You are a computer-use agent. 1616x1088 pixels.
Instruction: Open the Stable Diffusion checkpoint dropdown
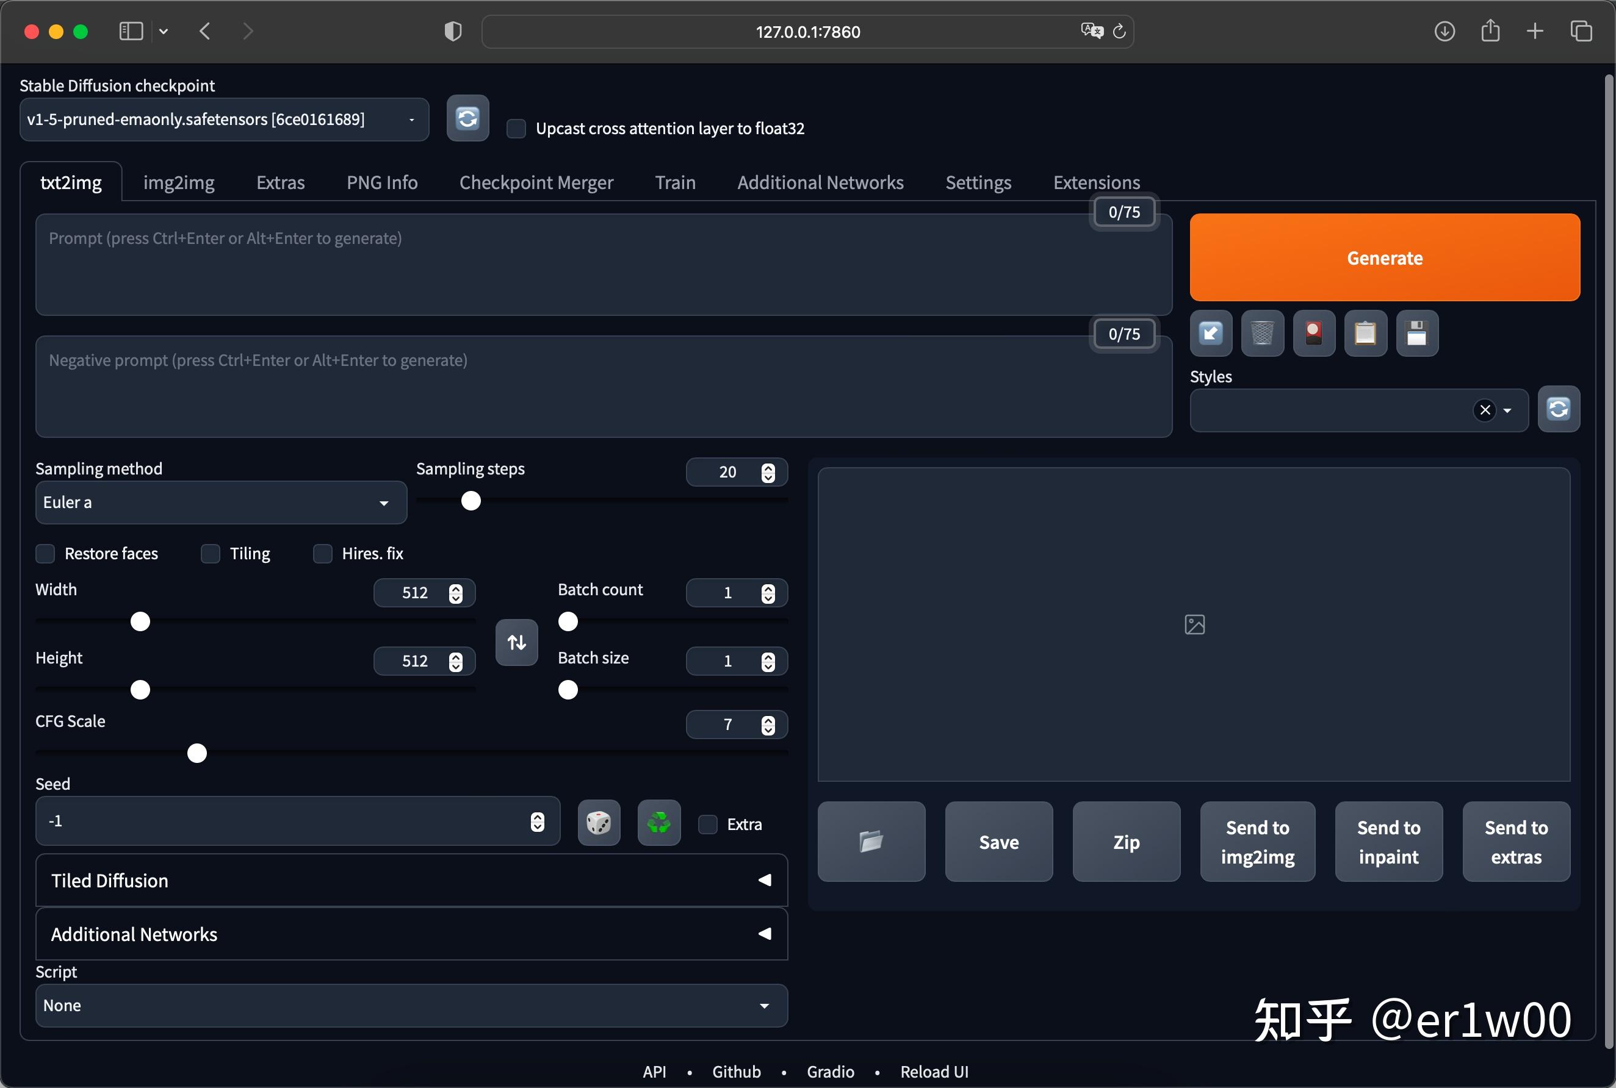click(224, 120)
